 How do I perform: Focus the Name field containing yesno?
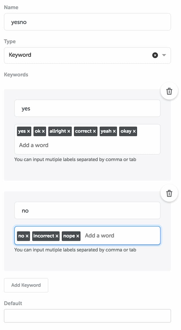(87, 22)
